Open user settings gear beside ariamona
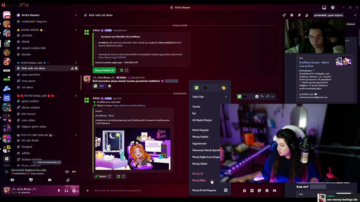The image size is (360, 202). 74,190
